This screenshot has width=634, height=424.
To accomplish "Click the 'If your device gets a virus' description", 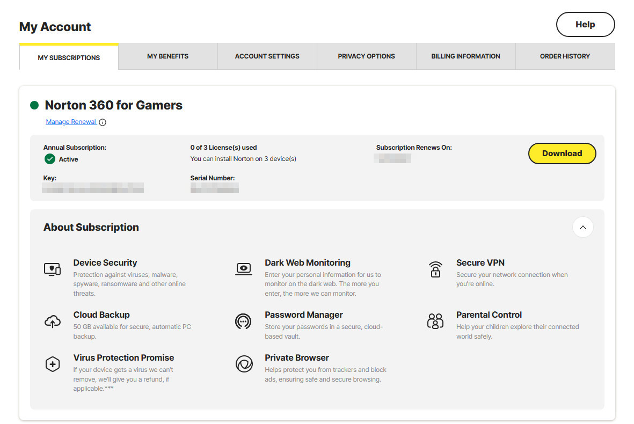I will tap(123, 379).
